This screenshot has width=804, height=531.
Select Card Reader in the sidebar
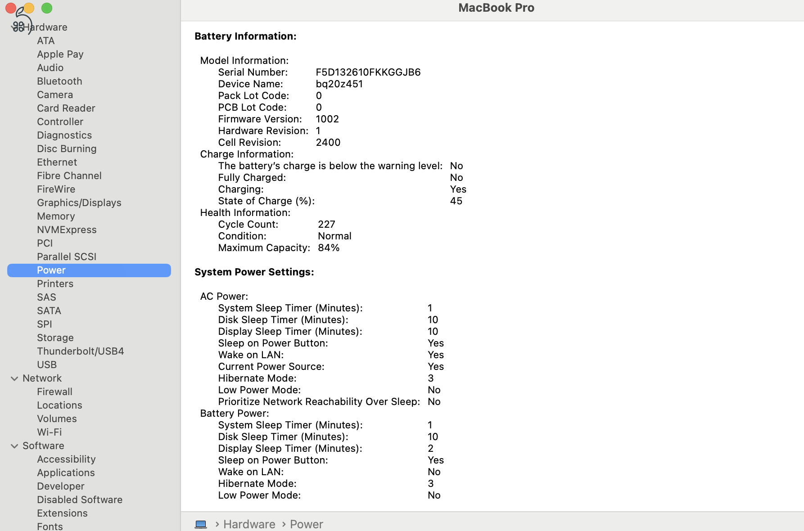pyautogui.click(x=66, y=108)
